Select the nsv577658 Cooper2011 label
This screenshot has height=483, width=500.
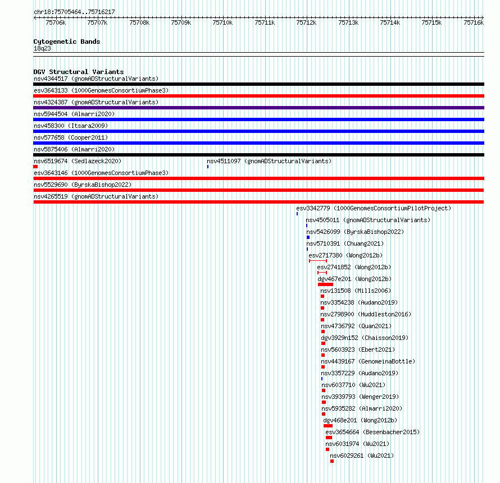[x=71, y=137]
